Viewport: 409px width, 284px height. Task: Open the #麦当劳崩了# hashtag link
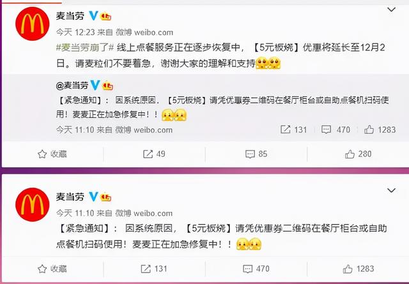(x=85, y=48)
